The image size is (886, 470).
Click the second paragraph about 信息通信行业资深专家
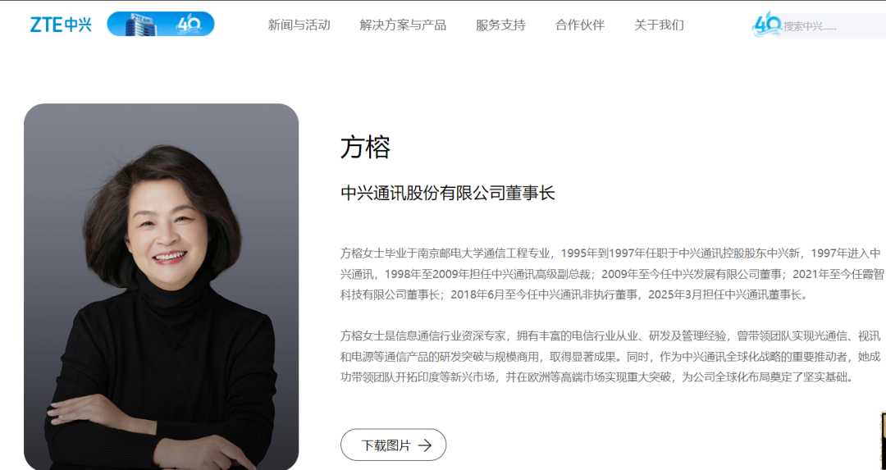[x=610, y=357]
